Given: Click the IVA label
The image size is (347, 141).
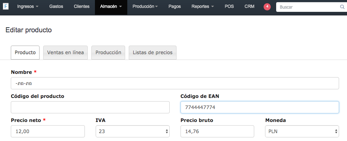Looking at the screenshot, I should click(100, 120).
